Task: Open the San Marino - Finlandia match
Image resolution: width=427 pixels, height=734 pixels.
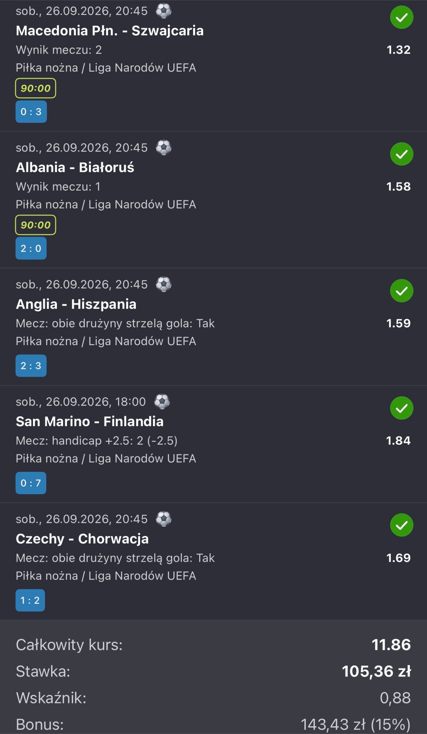Action: pyautogui.click(x=90, y=421)
